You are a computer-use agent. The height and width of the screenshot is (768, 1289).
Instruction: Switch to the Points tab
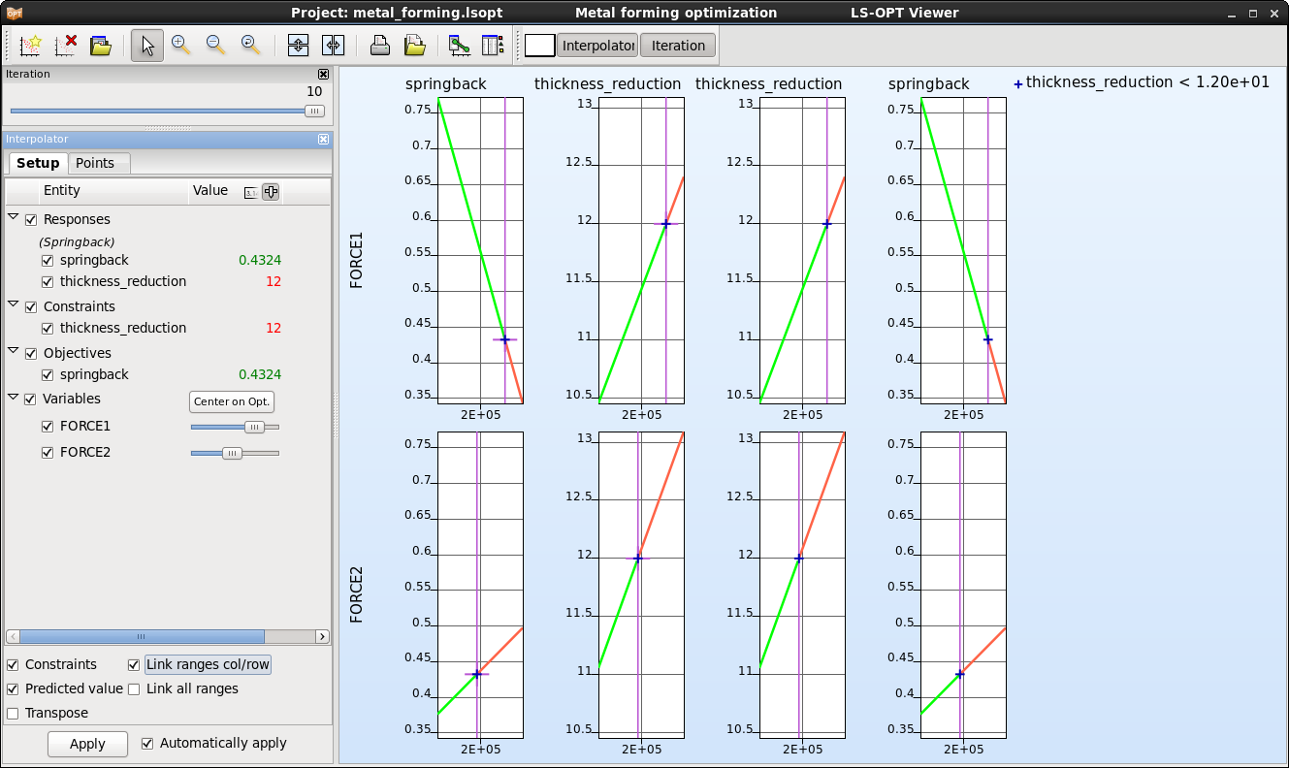coord(95,164)
